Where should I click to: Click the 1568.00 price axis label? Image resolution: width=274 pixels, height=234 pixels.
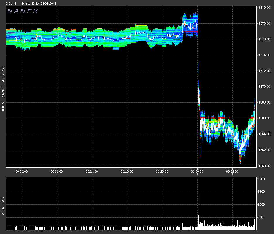coord(264,102)
